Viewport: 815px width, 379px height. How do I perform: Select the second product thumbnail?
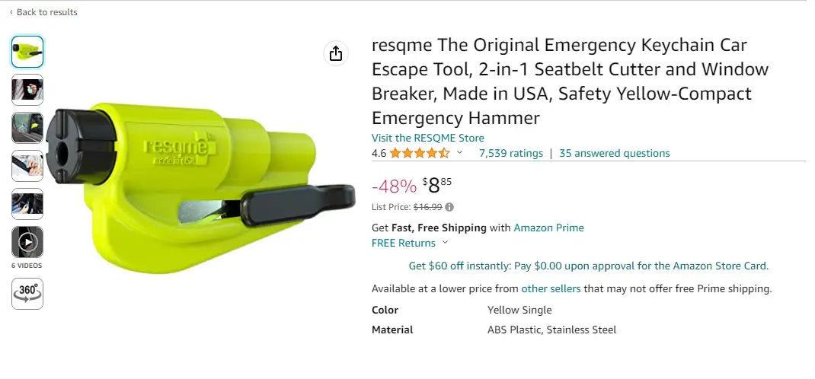coord(27,90)
